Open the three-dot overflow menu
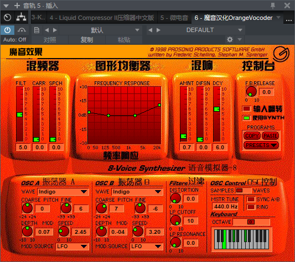Image resolution: width=295 pixels, height=262 pixels. 288,20
